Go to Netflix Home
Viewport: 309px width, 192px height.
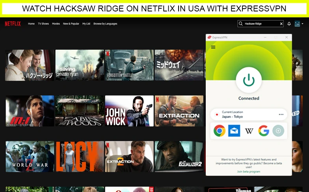coord(31,24)
